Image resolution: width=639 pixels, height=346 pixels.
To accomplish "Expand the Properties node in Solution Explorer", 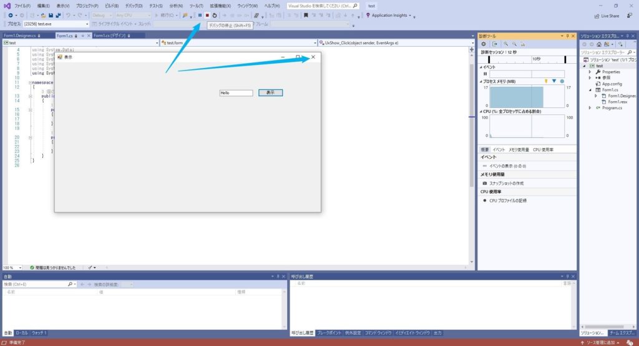I will [590, 72].
